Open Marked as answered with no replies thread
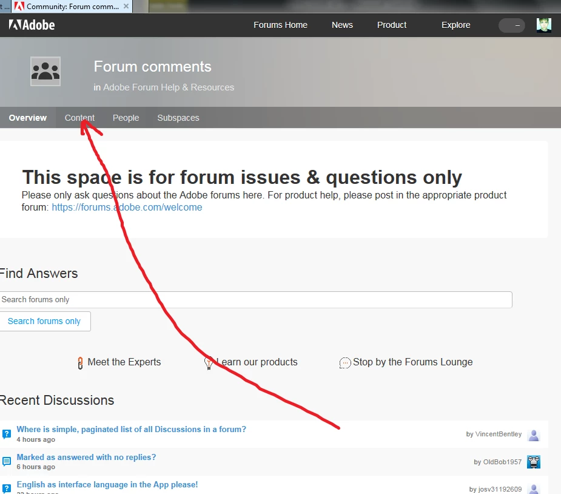Image resolution: width=561 pixels, height=494 pixels. pos(86,457)
